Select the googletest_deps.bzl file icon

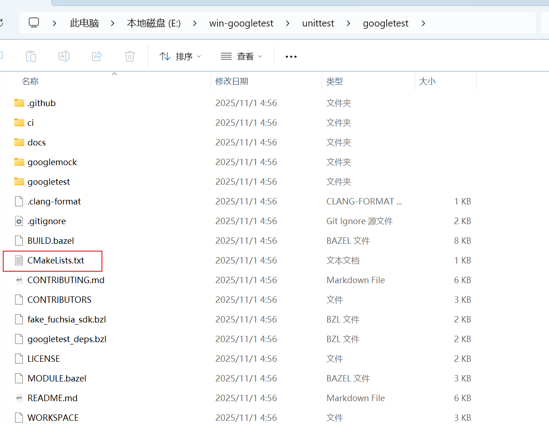19,339
